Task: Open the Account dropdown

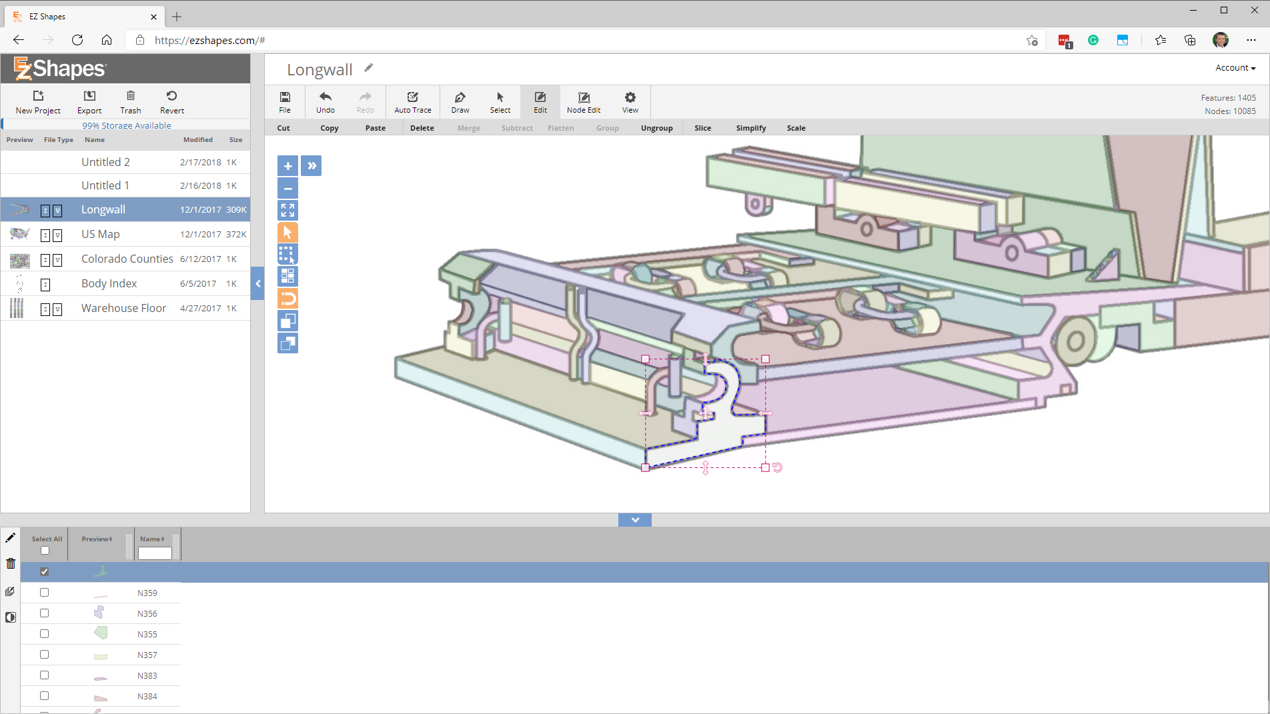Action: 1235,68
